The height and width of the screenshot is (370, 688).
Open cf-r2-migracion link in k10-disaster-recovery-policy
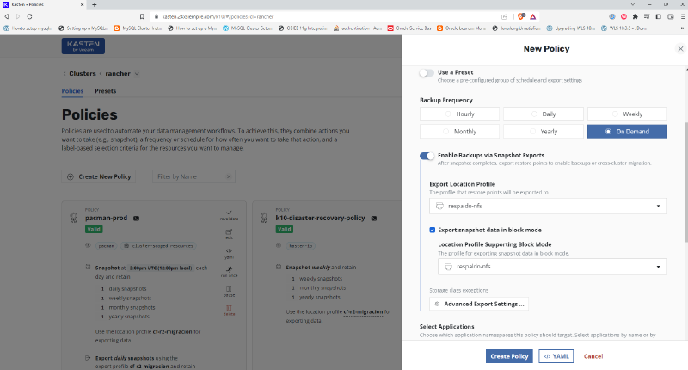tap(363, 312)
